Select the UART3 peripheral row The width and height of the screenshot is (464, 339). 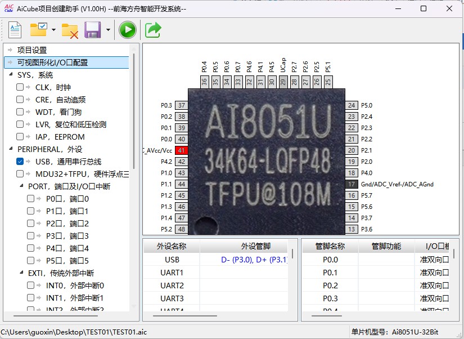click(216, 298)
